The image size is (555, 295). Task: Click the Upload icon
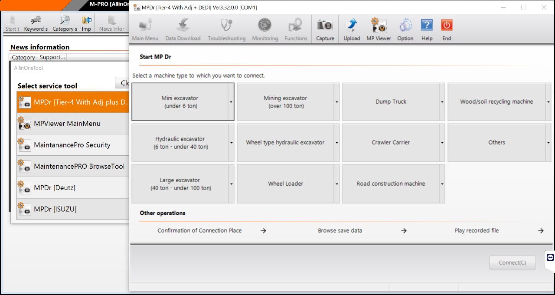[x=352, y=28]
